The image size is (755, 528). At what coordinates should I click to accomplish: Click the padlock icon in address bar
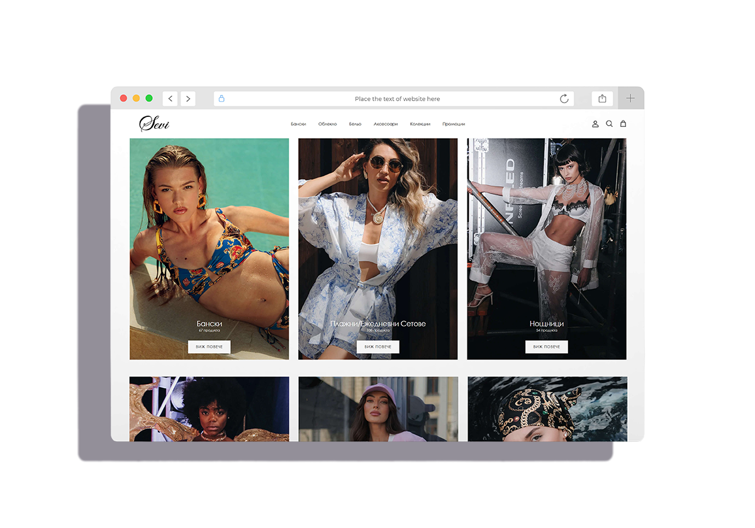[221, 99]
